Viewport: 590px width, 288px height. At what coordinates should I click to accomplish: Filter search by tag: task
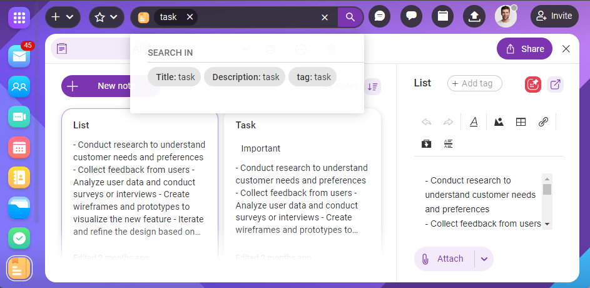point(313,77)
